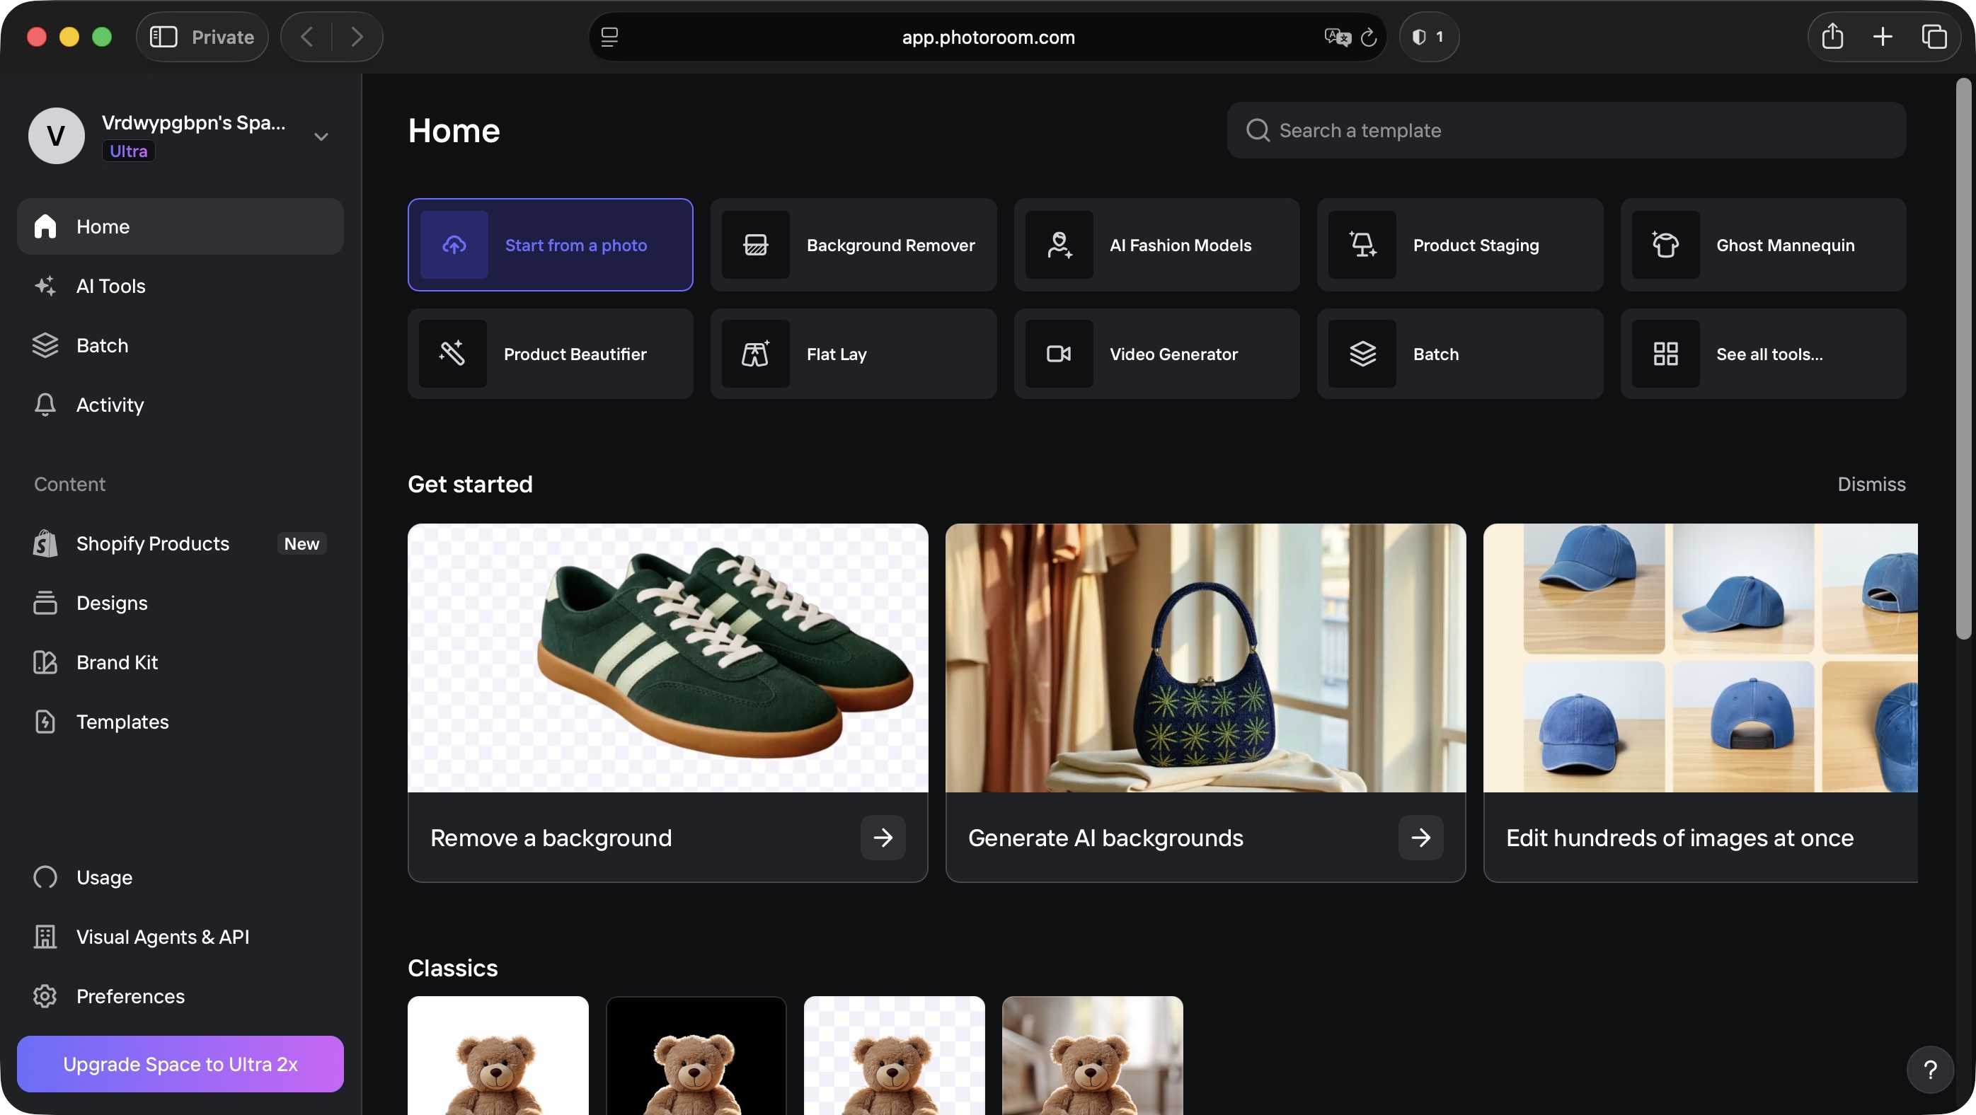The height and width of the screenshot is (1115, 1976).
Task: Click arrow on Generate AI backgrounds card
Action: point(1420,838)
